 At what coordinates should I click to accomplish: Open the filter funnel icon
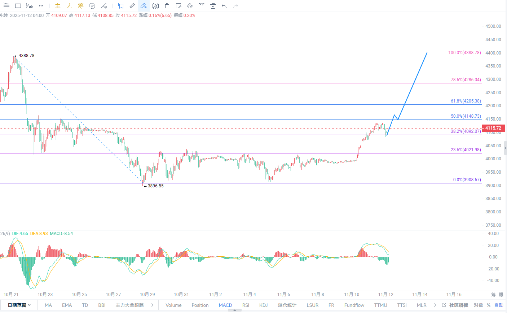point(202,6)
